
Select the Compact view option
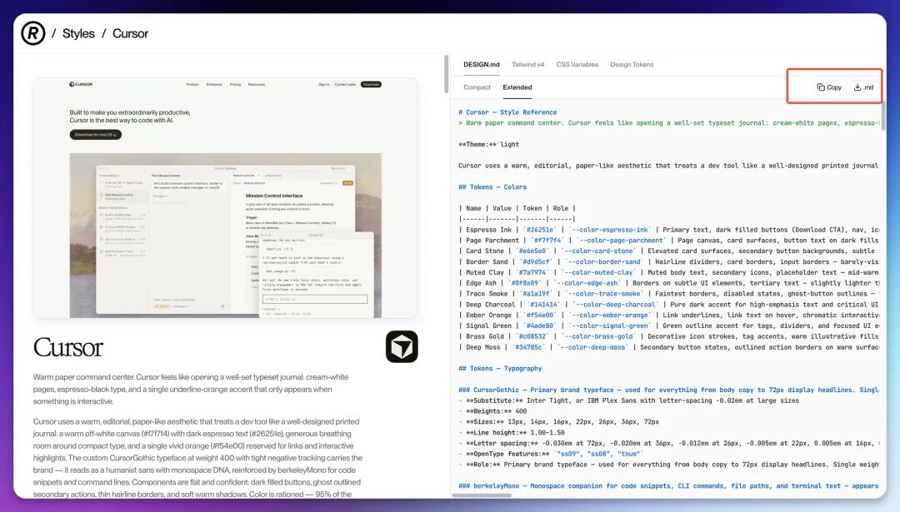click(477, 87)
